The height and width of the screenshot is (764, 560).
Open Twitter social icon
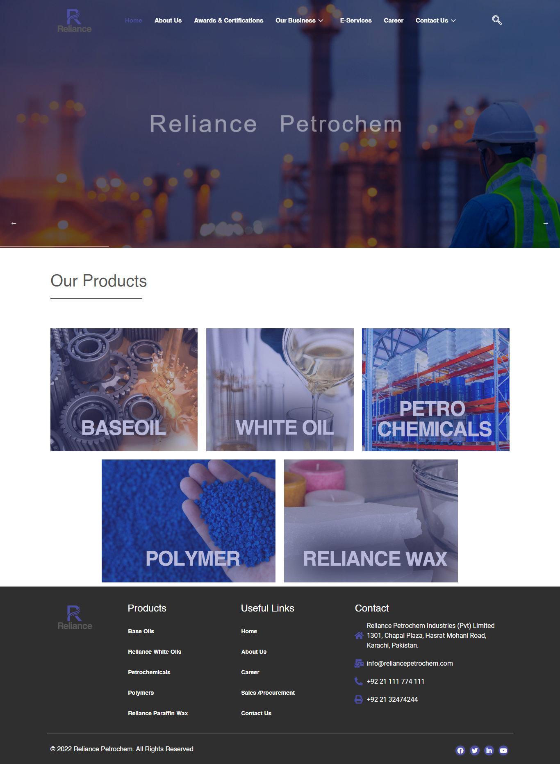point(475,750)
